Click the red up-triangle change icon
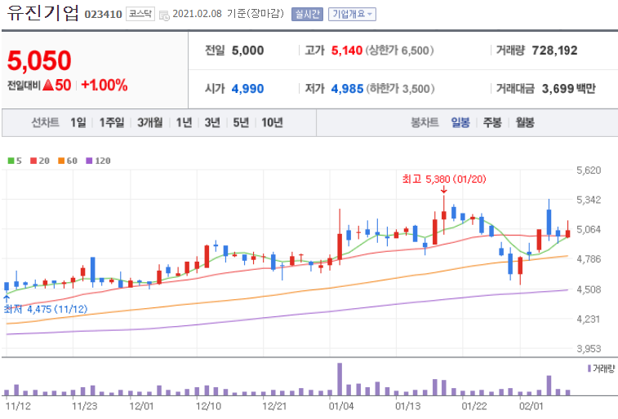This screenshot has width=618, height=419. click(x=48, y=85)
